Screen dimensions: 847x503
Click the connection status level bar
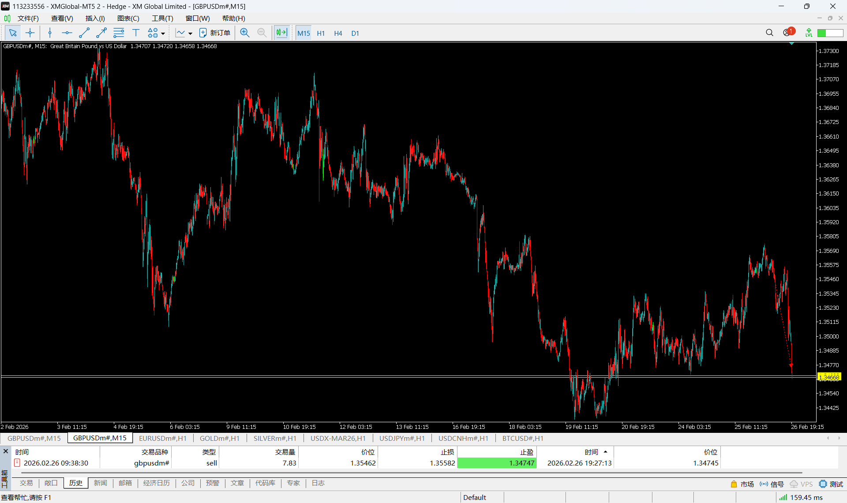tap(830, 33)
